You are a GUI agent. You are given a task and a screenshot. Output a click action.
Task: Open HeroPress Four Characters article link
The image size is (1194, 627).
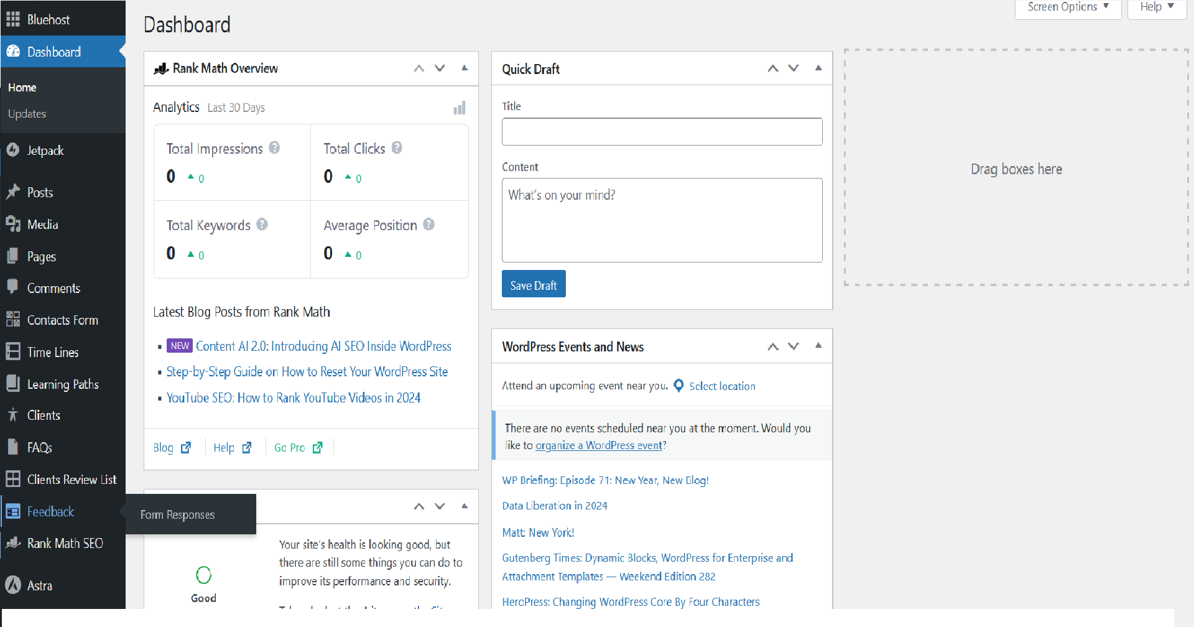(x=631, y=601)
